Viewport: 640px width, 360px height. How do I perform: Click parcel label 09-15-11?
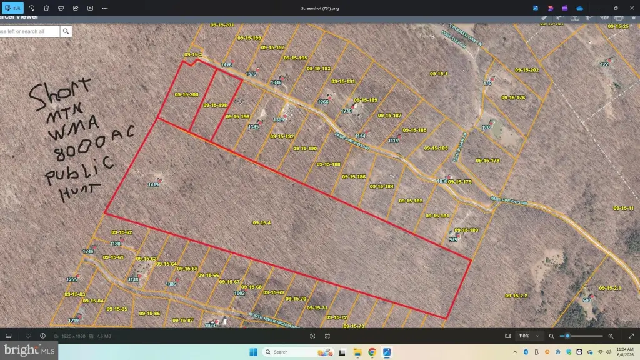point(623,209)
